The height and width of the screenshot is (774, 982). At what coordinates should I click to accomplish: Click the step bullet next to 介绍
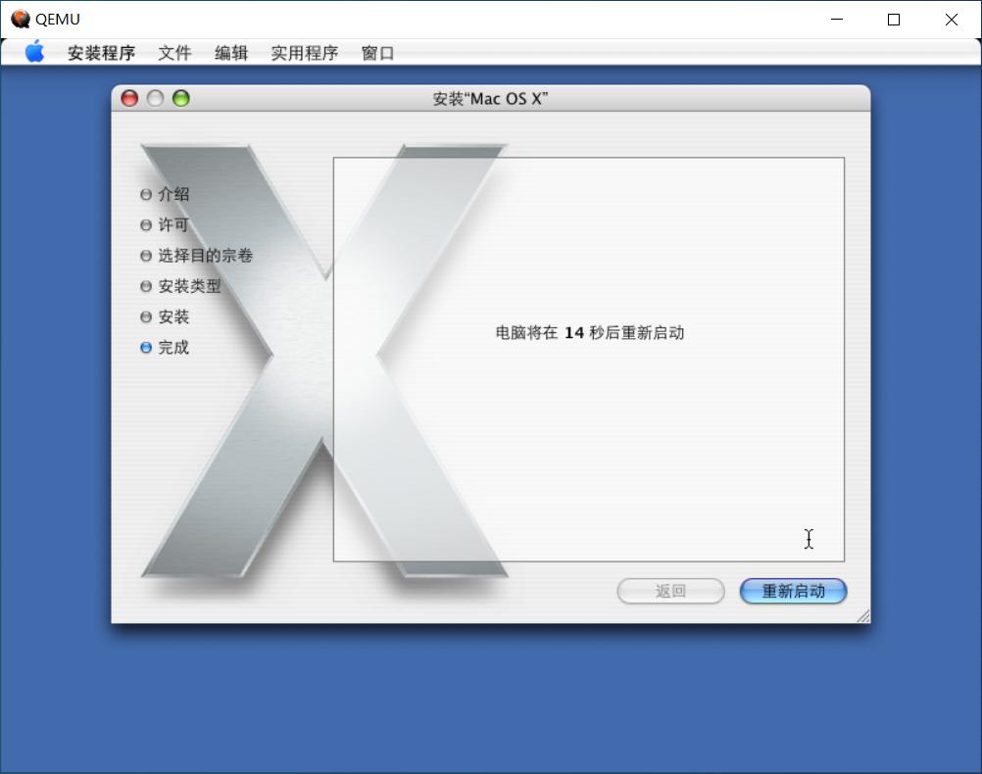pyautogui.click(x=144, y=194)
